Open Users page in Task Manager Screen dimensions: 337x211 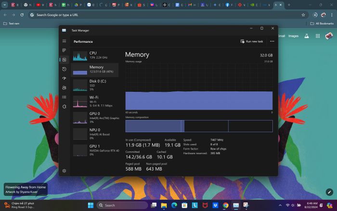(64, 88)
